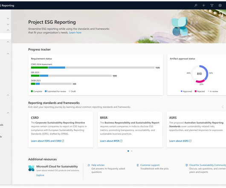Select the second carousel page dot

point(132,151)
